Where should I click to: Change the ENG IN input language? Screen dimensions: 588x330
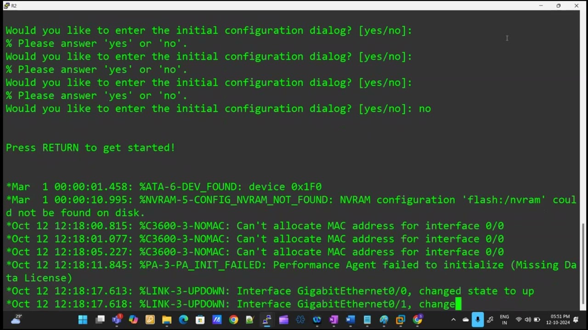(504, 320)
